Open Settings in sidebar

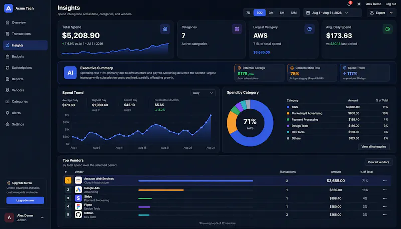pyautogui.click(x=25, y=124)
